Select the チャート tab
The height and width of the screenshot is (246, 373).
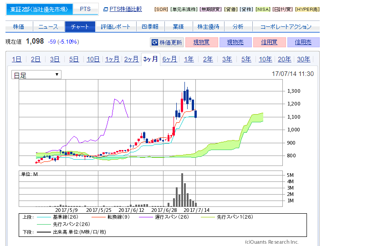pyautogui.click(x=80, y=26)
